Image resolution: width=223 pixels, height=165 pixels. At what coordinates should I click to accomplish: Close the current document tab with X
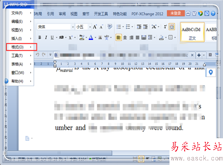[192, 55]
